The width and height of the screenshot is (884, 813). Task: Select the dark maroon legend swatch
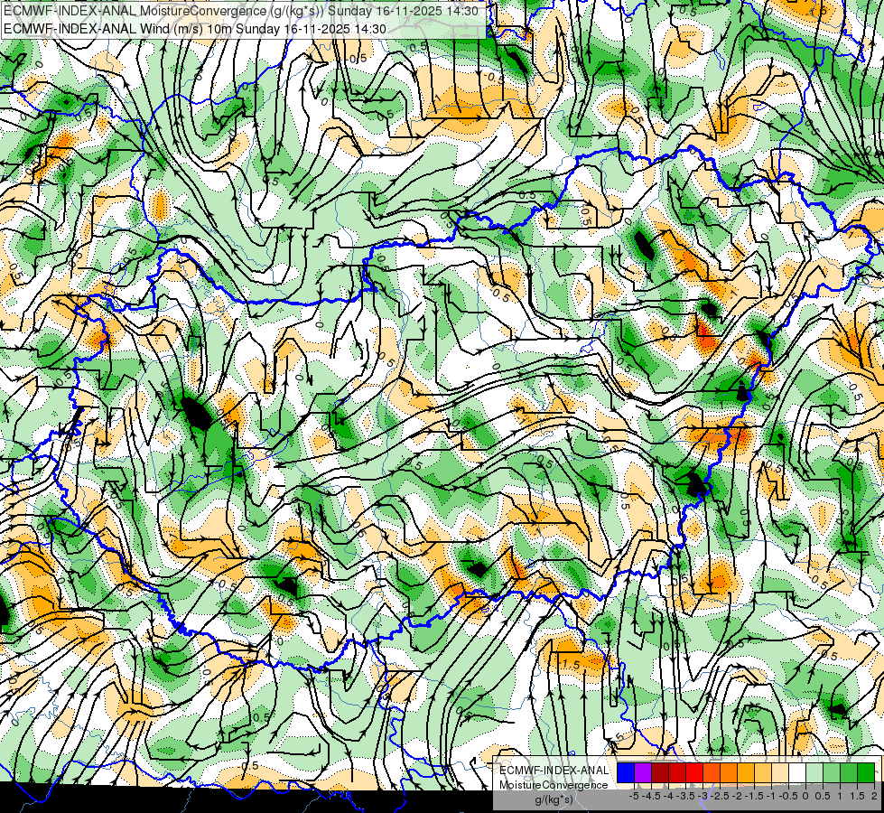(x=660, y=773)
